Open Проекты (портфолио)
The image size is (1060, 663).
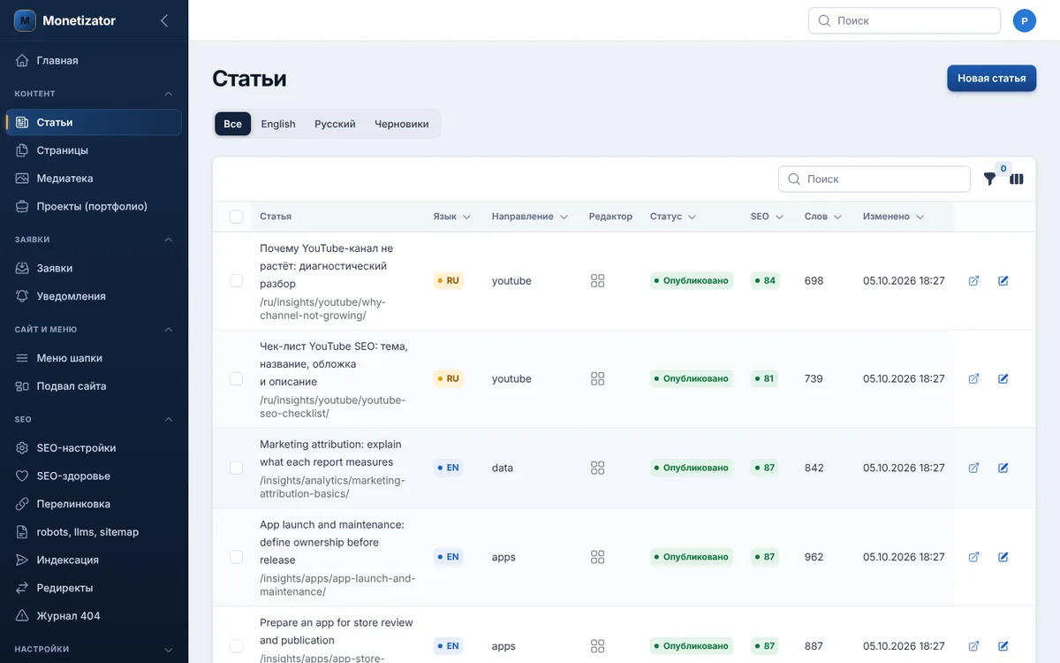click(94, 206)
